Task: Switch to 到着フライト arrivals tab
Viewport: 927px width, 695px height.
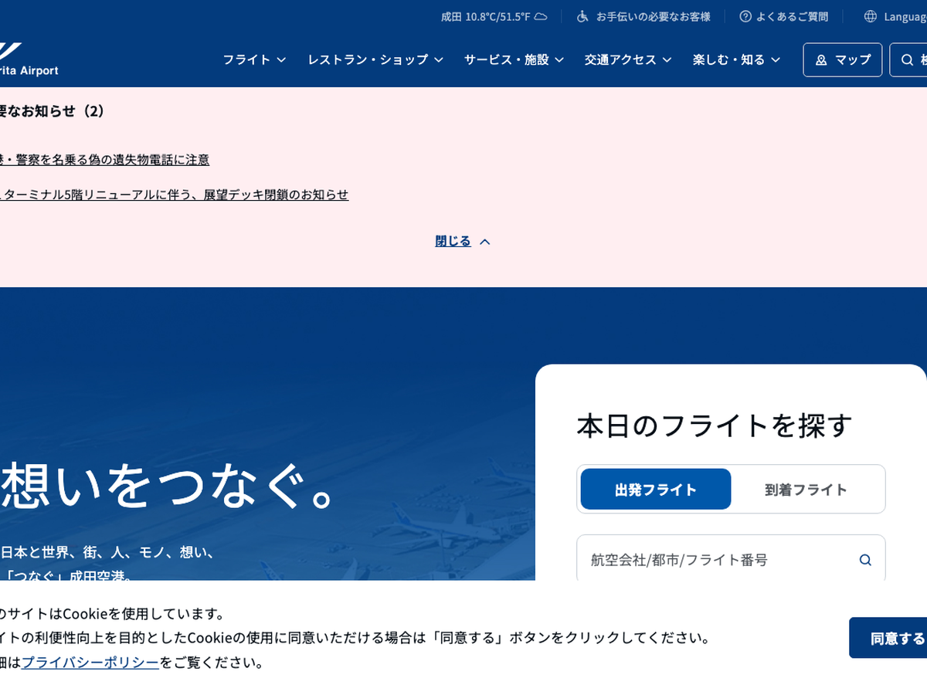Action: click(x=806, y=489)
